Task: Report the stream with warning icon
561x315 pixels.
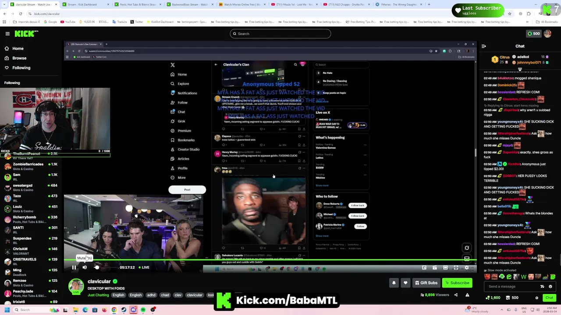Action: point(467,295)
